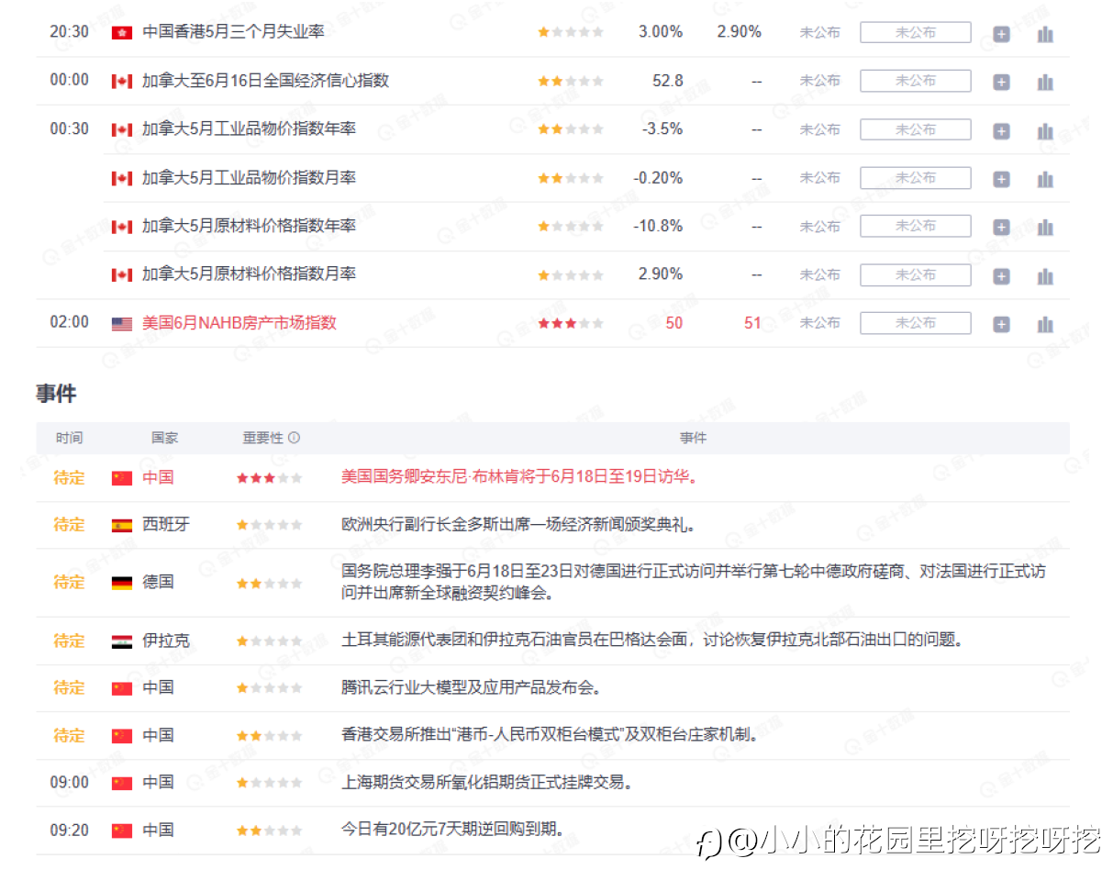Click forecast value 51 for NAHB
Image resolution: width=1113 pixels, height=892 pixels.
click(x=753, y=323)
